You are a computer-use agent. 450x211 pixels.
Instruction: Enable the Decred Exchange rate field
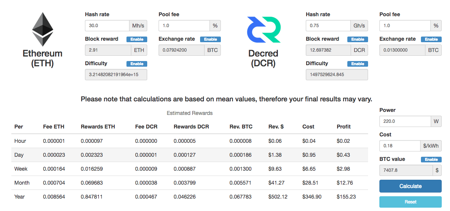(432, 39)
